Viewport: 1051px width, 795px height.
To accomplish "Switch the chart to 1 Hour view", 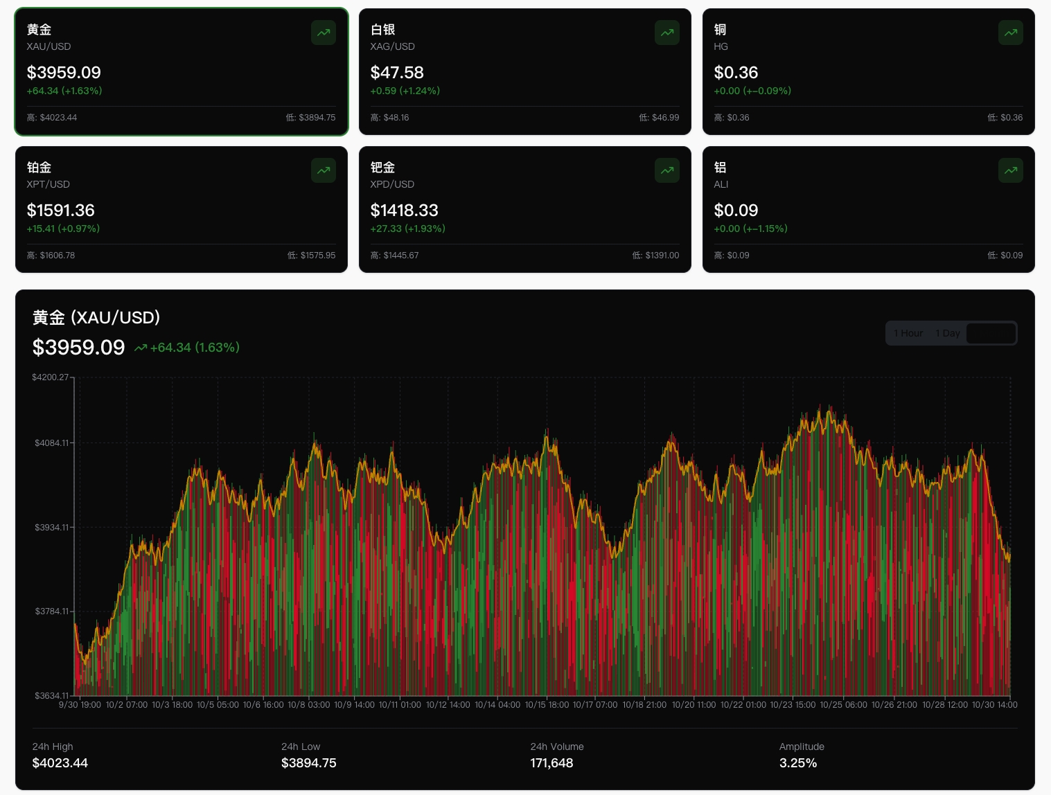I will [908, 333].
